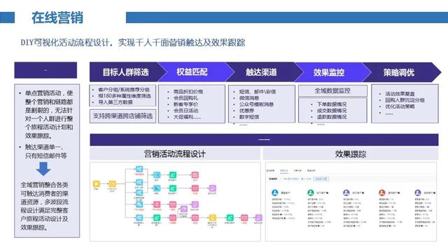Select the yellow clock timer node
The height and width of the screenshot is (252, 448).
112,183
